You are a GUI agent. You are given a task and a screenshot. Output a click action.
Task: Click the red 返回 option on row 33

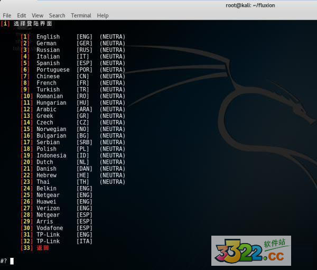43,248
